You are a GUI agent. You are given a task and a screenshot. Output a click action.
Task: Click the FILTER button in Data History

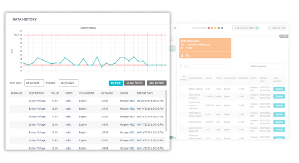[116, 83]
